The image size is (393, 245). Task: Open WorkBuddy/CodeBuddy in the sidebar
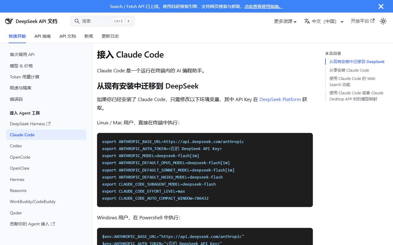coord(33,202)
